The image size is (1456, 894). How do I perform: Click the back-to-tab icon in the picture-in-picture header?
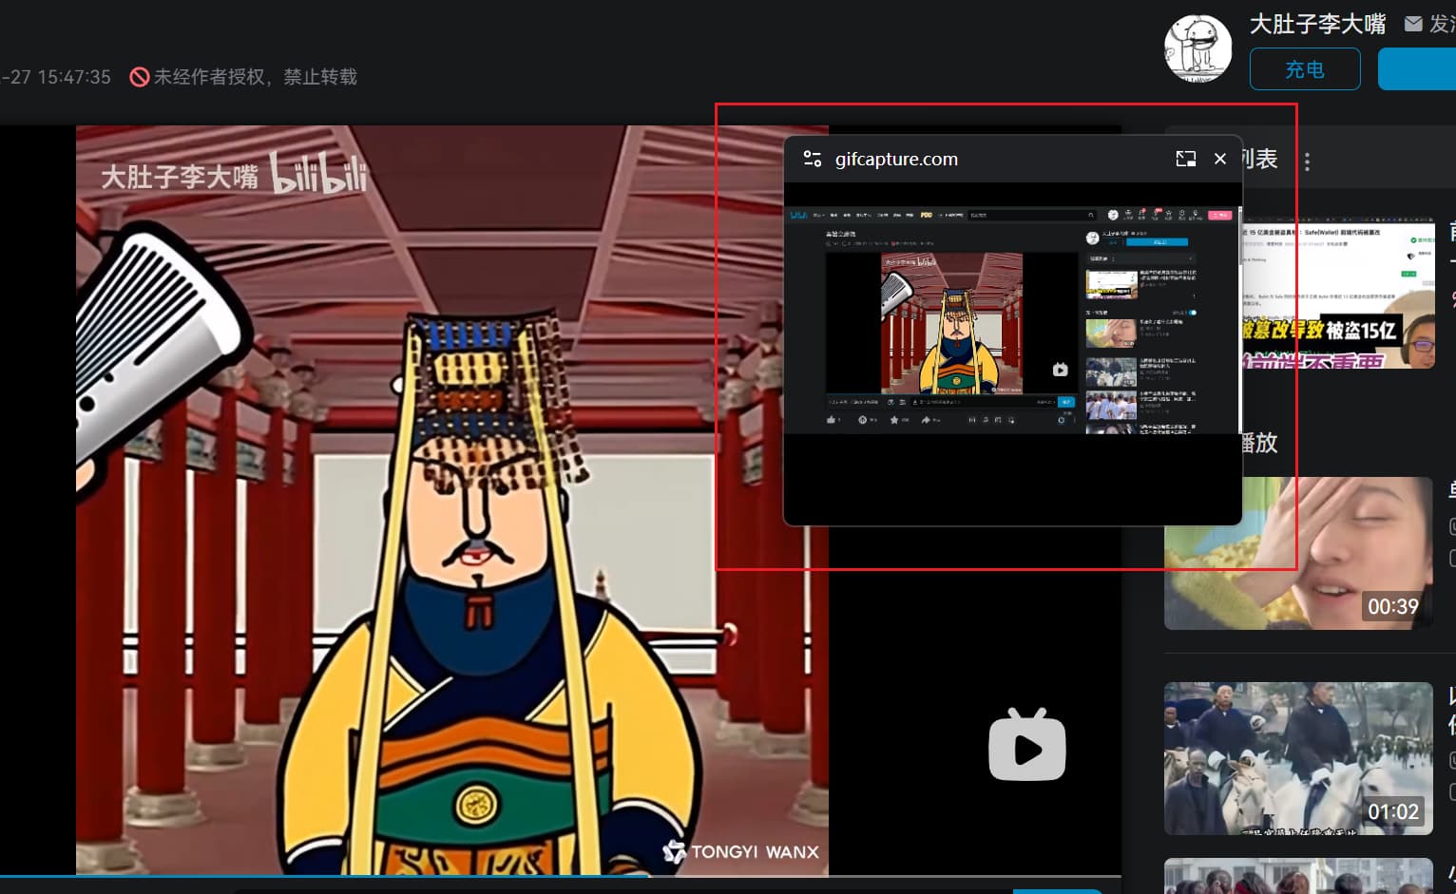point(1186,159)
